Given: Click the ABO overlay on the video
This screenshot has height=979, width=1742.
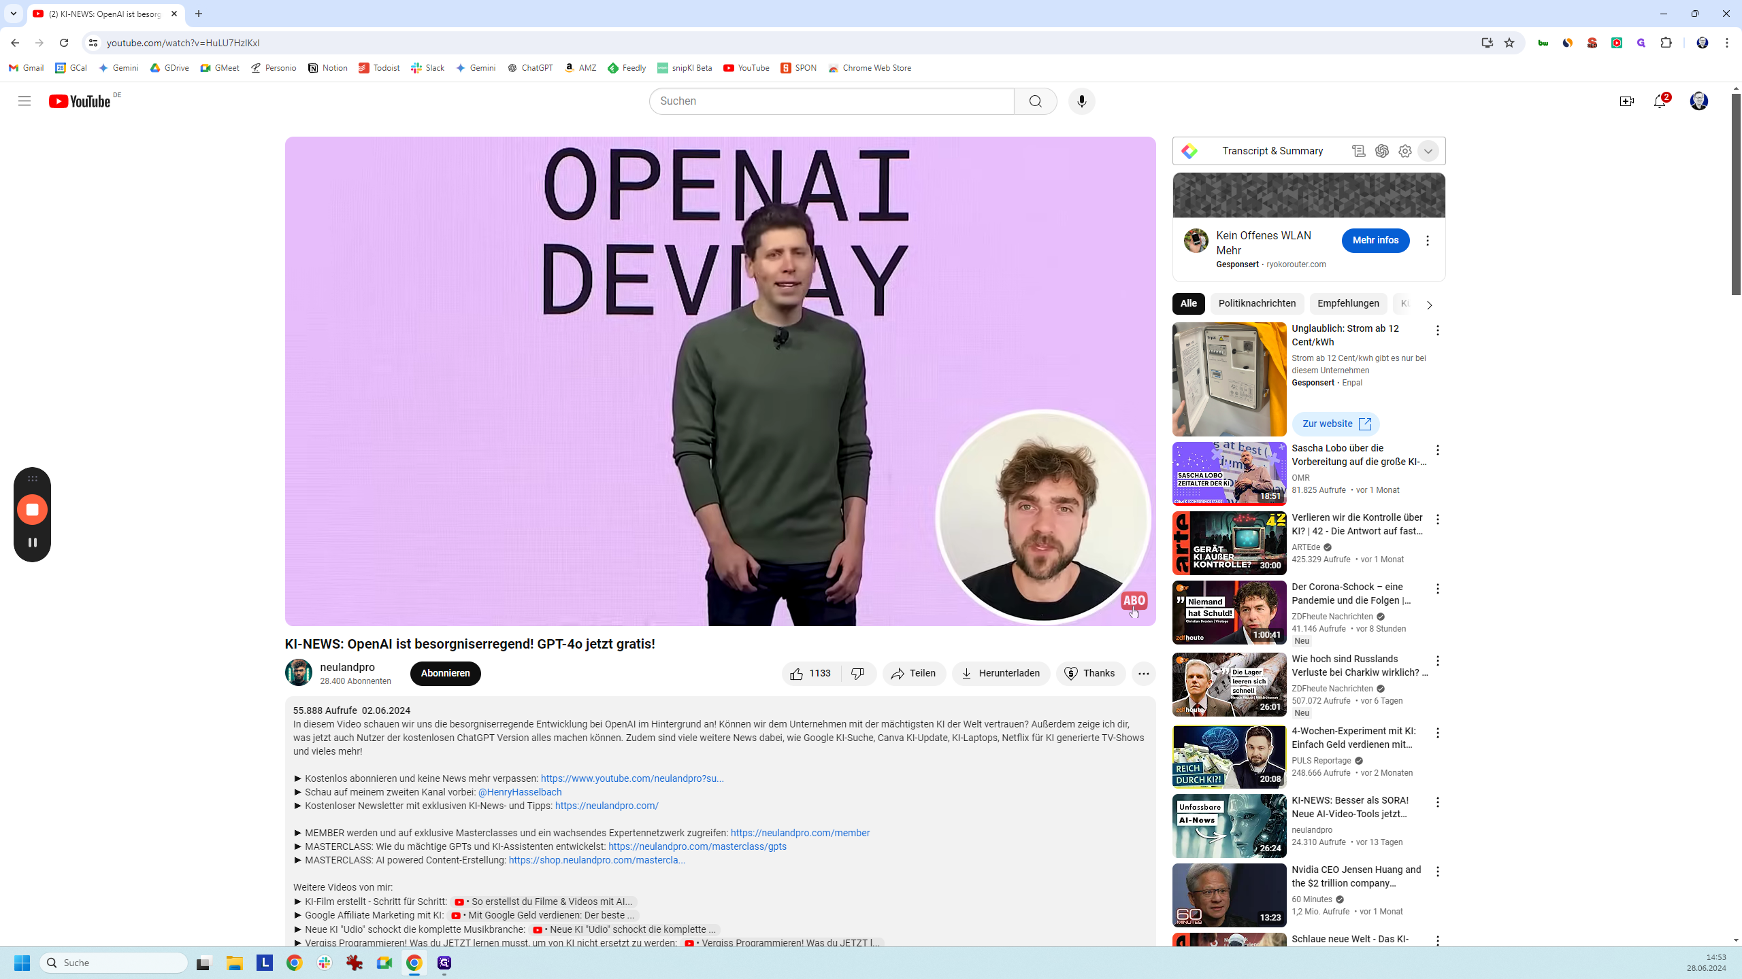Looking at the screenshot, I should click(x=1134, y=601).
